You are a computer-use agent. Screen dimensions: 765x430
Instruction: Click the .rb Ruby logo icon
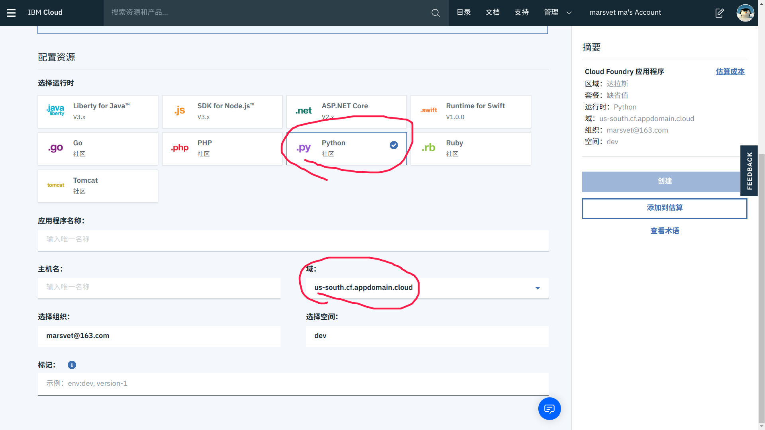point(428,148)
